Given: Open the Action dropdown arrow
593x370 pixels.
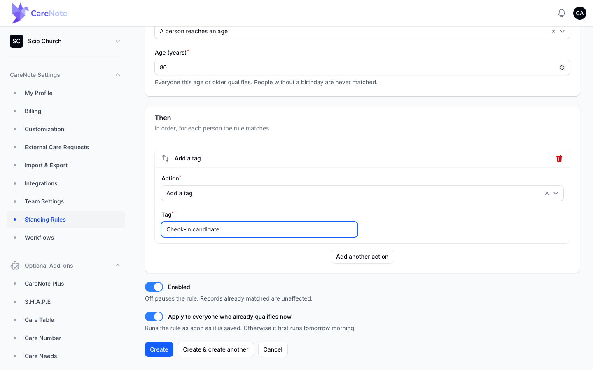Looking at the screenshot, I should click(556, 193).
